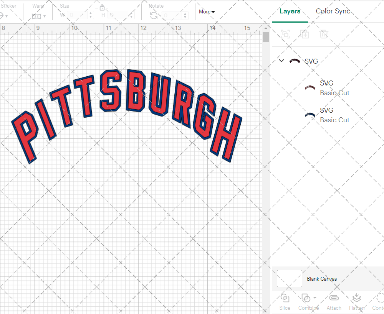Select the PITTSBURGH design on canvas

(127, 117)
